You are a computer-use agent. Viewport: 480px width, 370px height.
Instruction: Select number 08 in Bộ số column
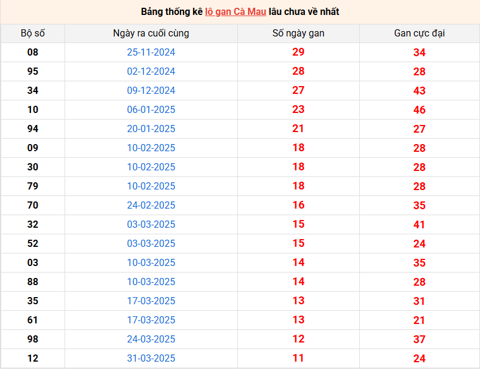pos(33,53)
